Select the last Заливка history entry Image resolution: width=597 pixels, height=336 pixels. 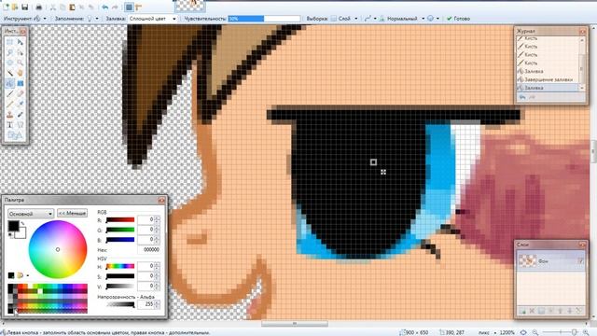(548, 88)
